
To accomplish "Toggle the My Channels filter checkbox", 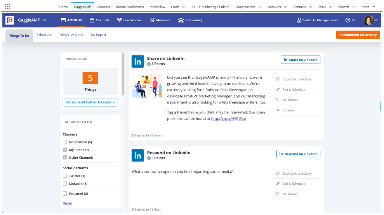I will pos(65,150).
